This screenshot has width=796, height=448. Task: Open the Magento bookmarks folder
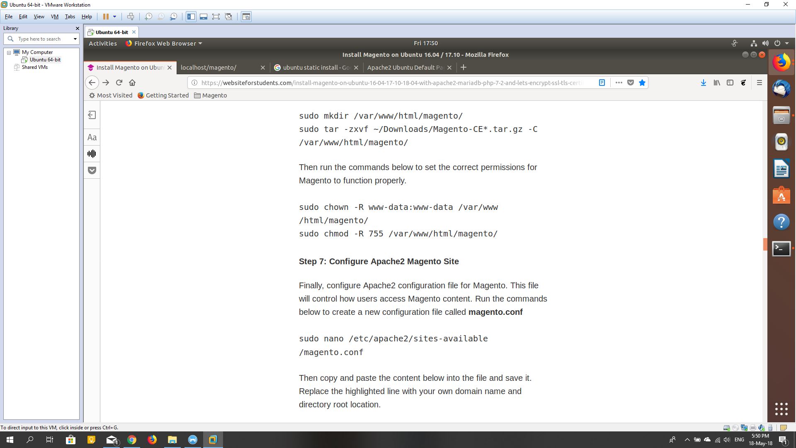pos(211,95)
